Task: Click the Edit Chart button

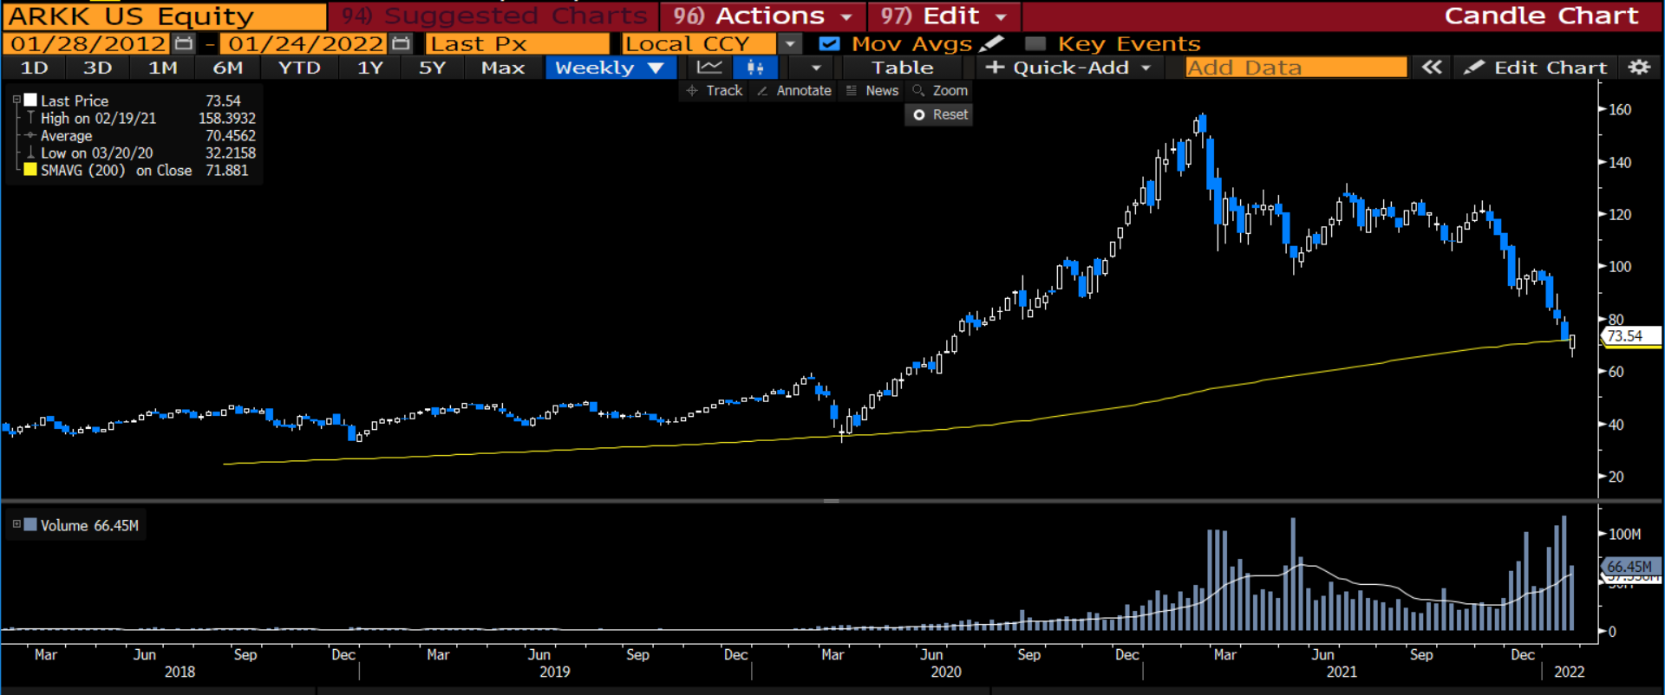Action: click(1536, 68)
